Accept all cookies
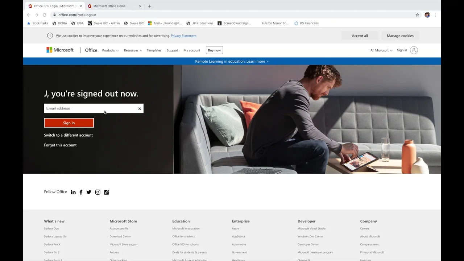The image size is (464, 261). (x=360, y=36)
